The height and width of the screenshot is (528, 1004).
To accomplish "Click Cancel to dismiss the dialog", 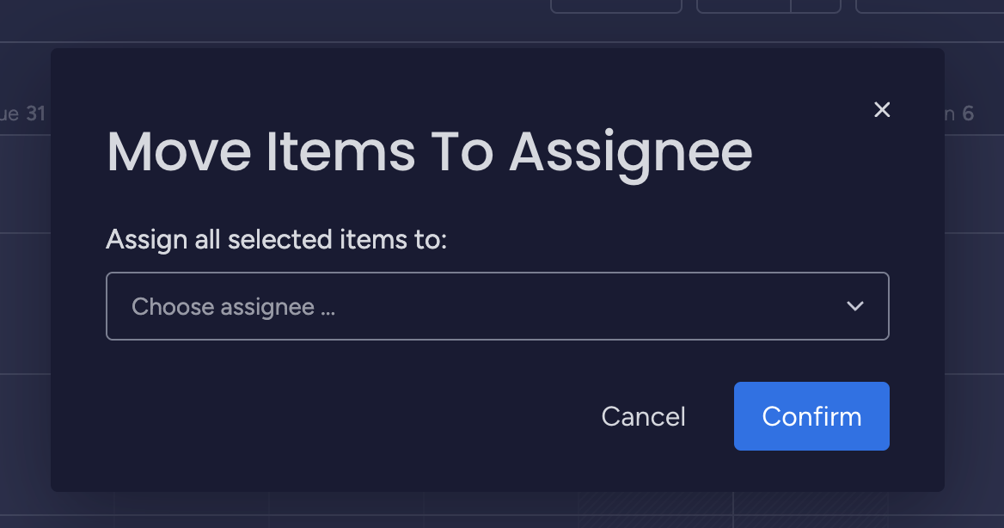I will (x=643, y=416).
